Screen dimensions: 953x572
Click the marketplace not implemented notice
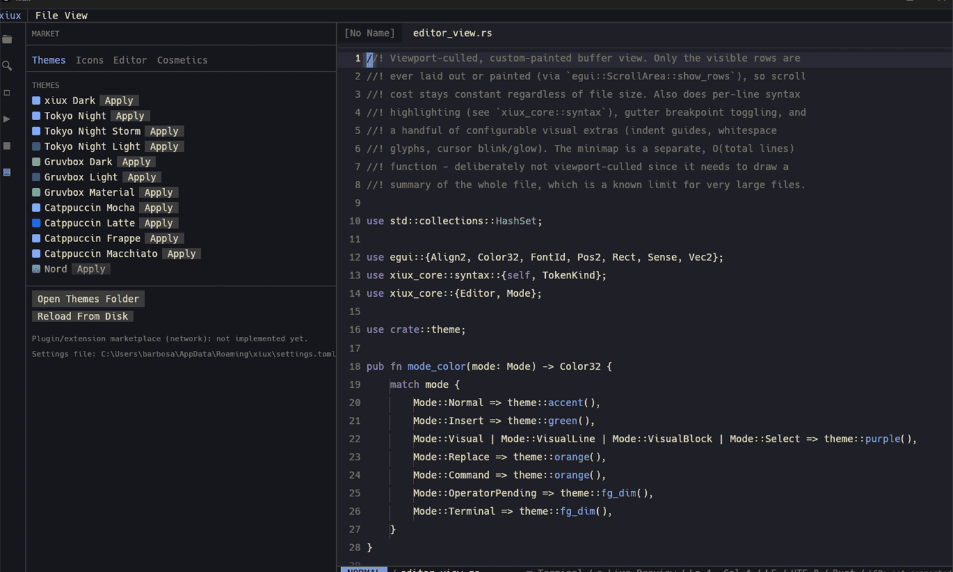(170, 339)
